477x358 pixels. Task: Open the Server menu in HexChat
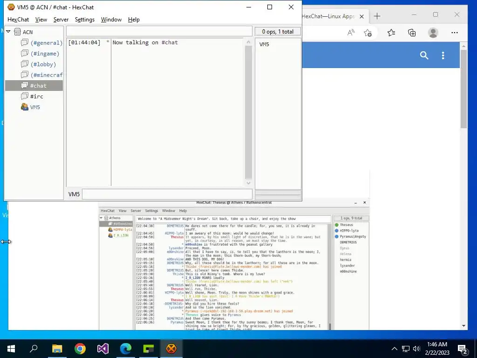click(x=61, y=20)
